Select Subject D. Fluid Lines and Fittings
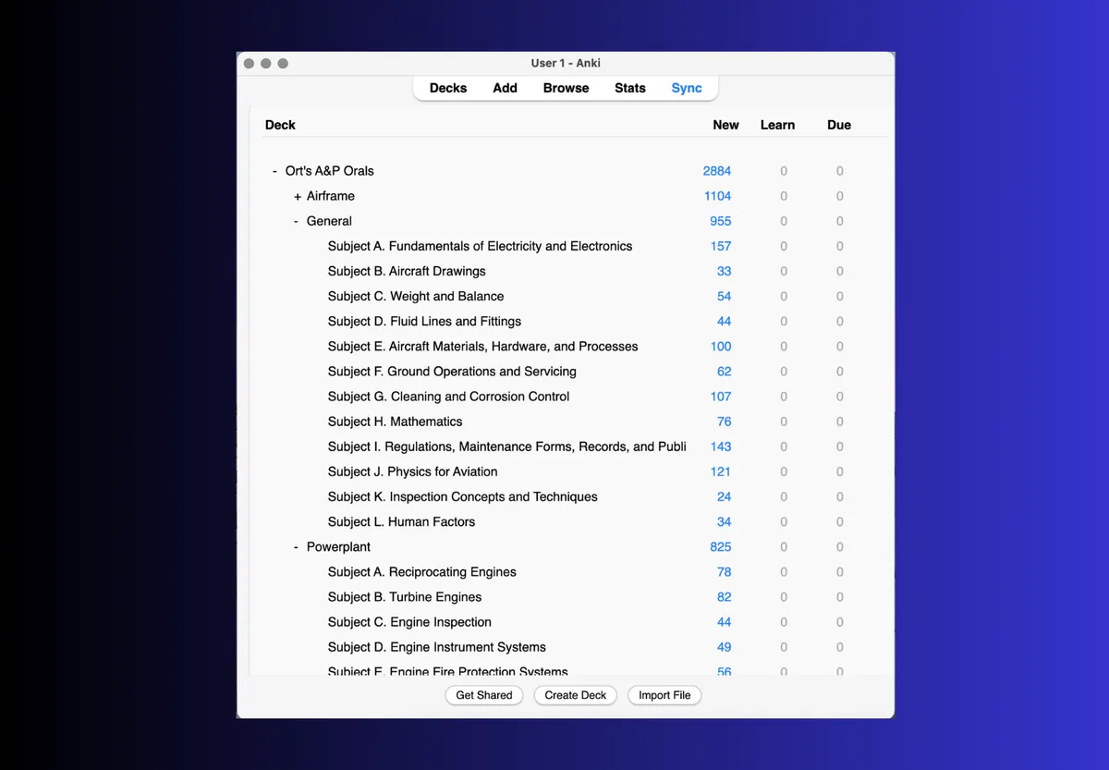Screen dimensions: 1109x770 click(x=424, y=321)
